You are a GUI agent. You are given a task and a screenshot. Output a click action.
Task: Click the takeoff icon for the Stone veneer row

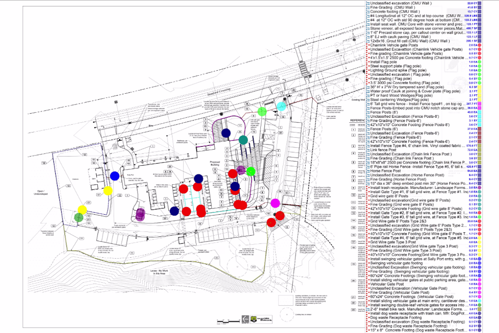pyautogui.click(x=368, y=28)
